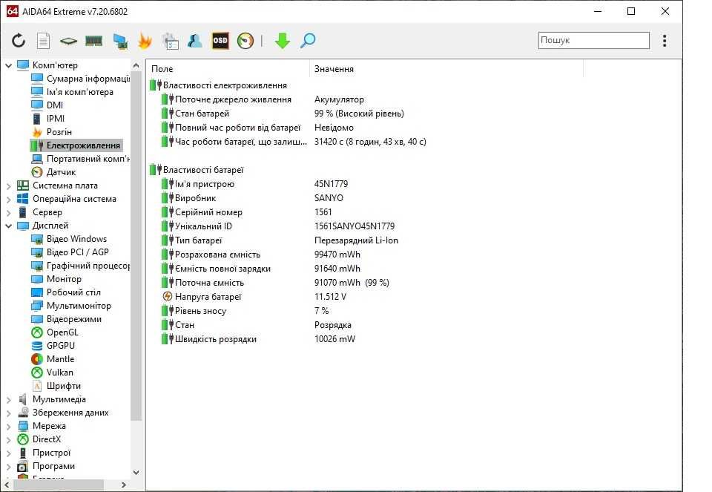Select the GPGPU tree item

(53, 346)
